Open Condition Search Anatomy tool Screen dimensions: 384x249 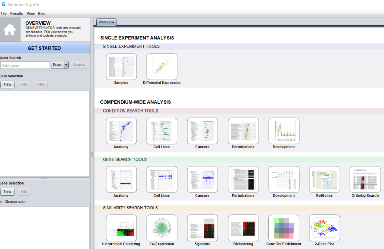(121, 131)
